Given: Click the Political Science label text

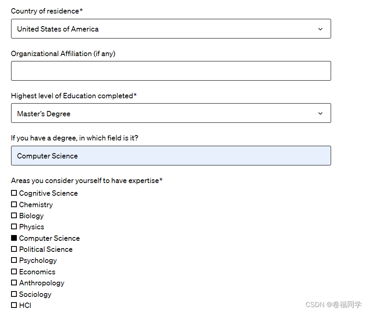Looking at the screenshot, I should [46, 249].
